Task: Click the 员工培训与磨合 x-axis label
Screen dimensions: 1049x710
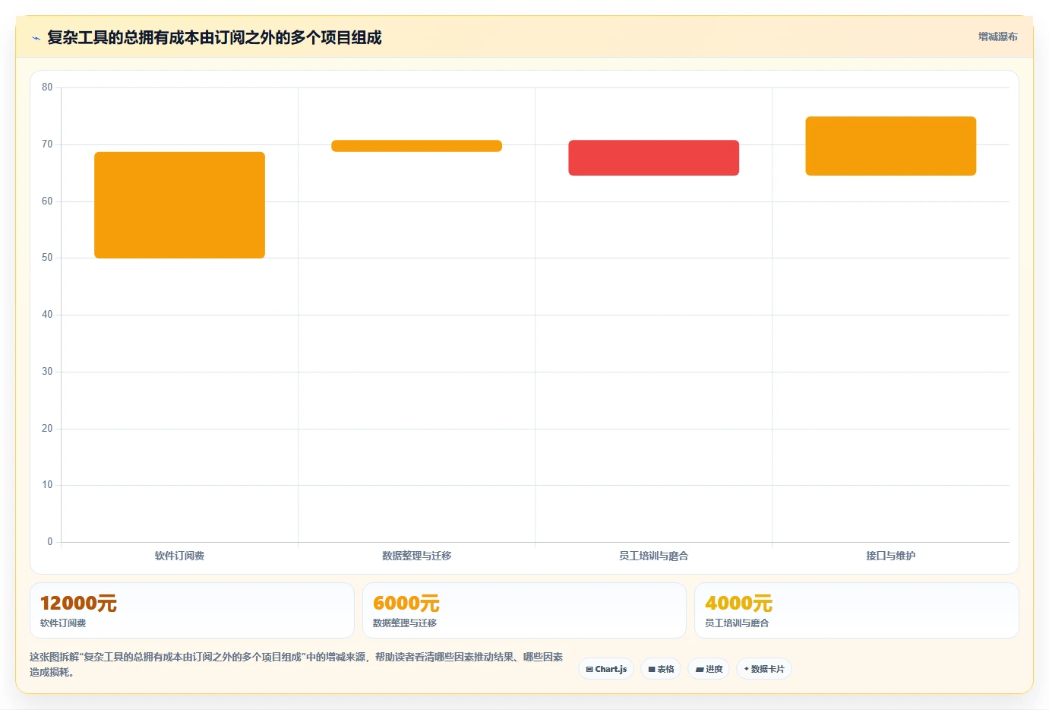Action: click(x=653, y=556)
